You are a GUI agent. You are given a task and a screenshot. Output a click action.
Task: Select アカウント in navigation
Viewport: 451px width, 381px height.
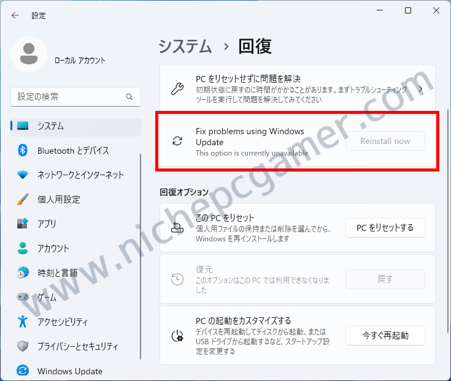76,248
